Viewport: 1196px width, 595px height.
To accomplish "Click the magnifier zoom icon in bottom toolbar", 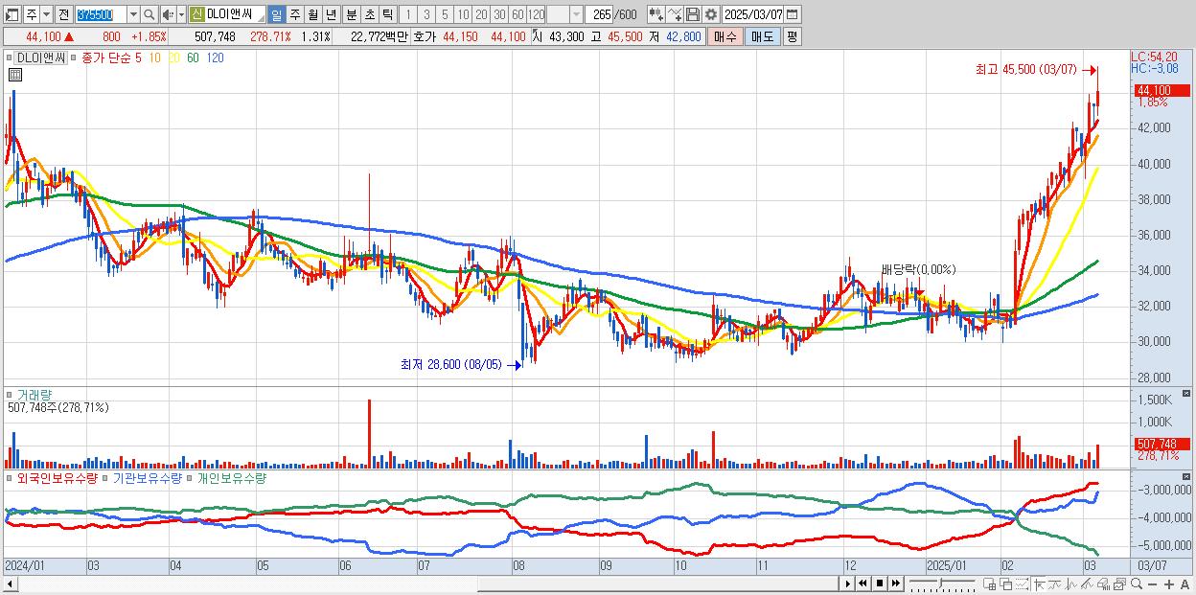I will [1136, 584].
